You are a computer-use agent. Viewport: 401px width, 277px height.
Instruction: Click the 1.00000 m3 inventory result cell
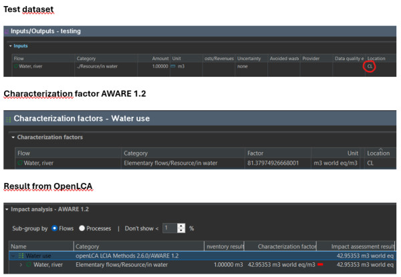pyautogui.click(x=228, y=265)
